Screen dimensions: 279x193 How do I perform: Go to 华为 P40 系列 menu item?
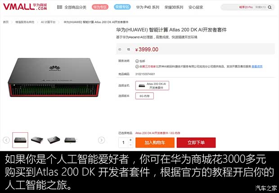pos(148,7)
